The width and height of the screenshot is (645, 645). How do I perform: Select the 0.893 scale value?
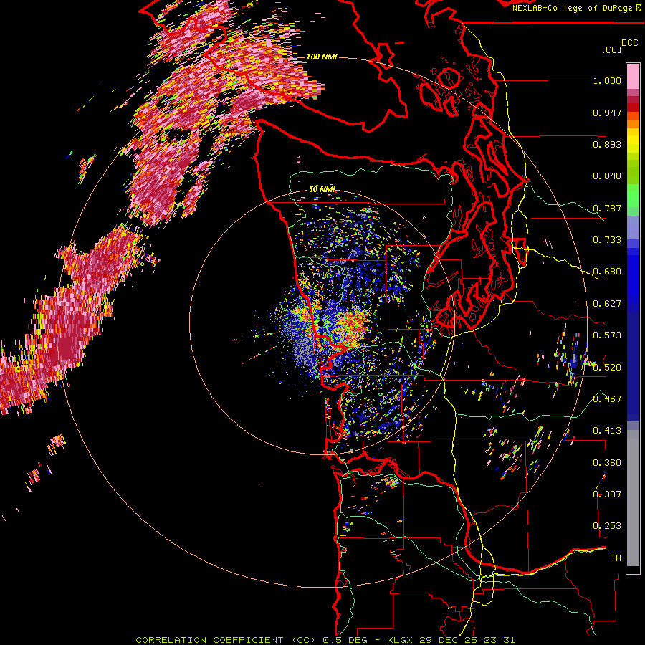tap(607, 144)
